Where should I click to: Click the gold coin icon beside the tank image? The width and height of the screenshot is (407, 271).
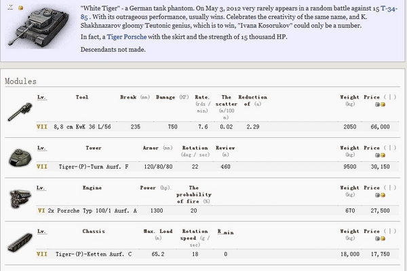[x=21, y=8]
